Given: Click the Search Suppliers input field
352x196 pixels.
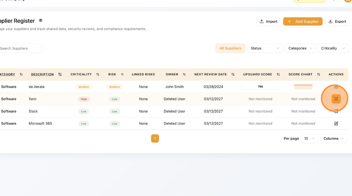Looking at the screenshot, I should (x=20, y=48).
